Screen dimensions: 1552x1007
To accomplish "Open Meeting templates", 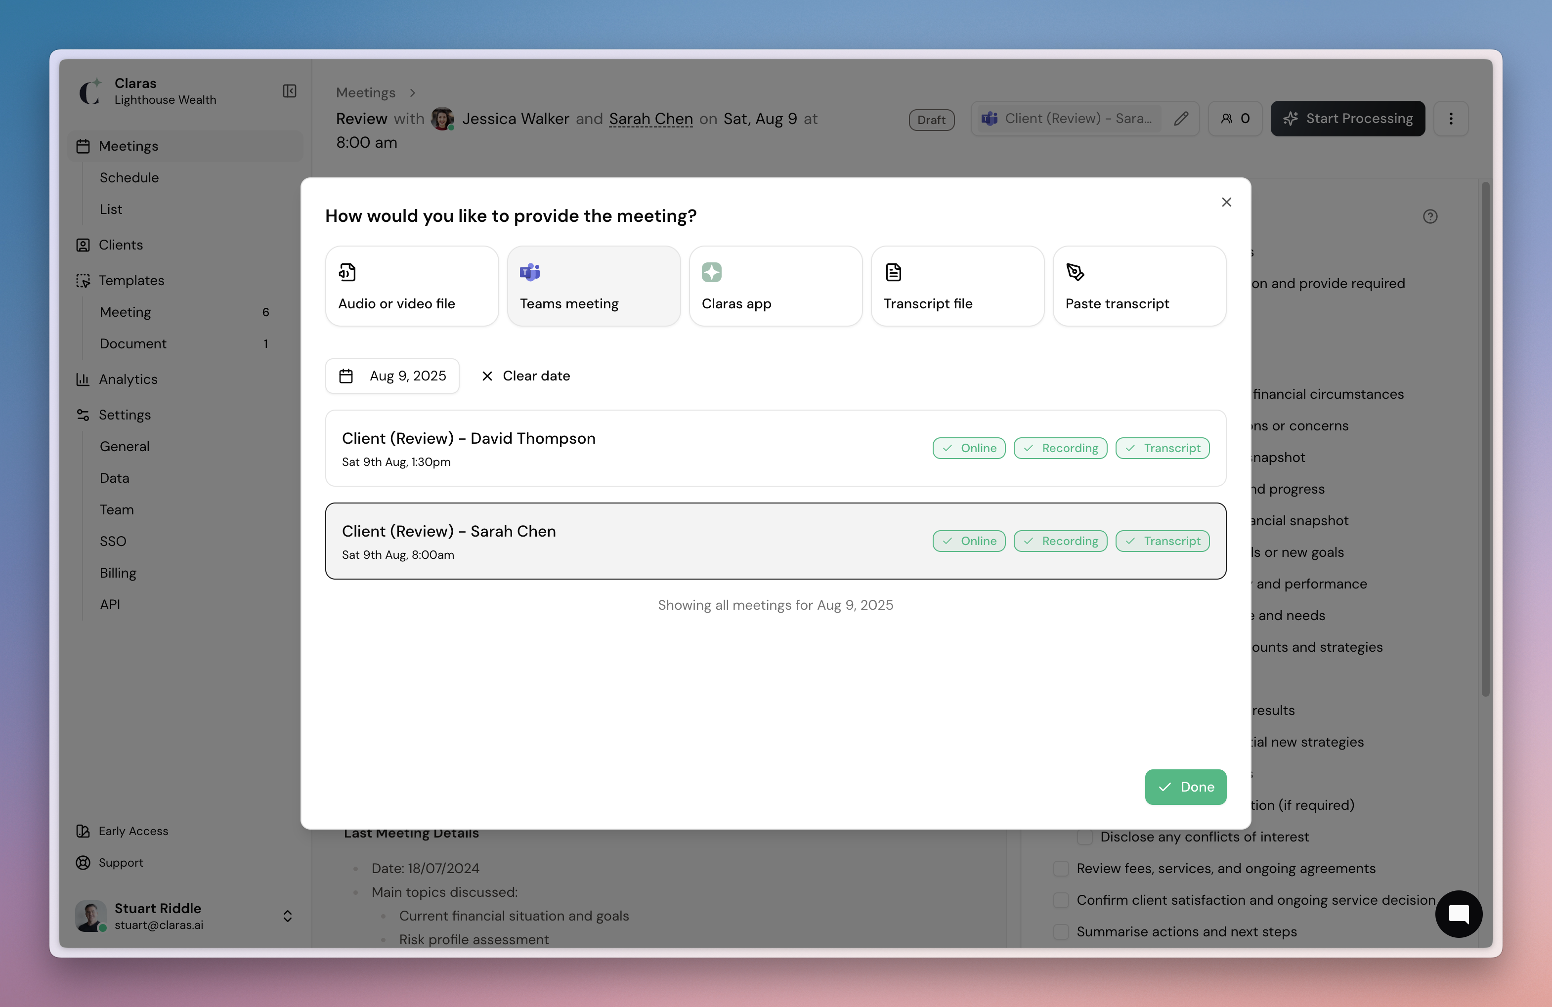I will [x=125, y=312].
